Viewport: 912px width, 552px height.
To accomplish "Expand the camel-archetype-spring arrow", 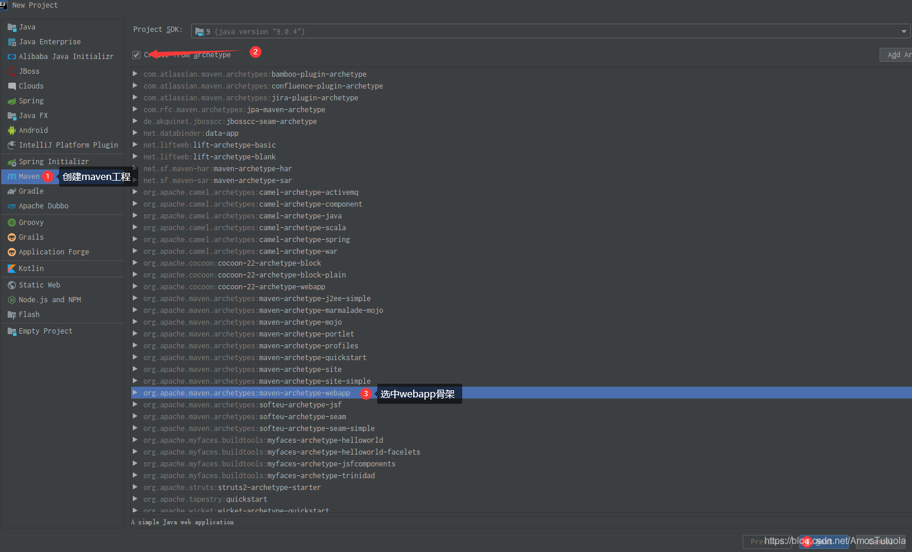I will click(135, 239).
